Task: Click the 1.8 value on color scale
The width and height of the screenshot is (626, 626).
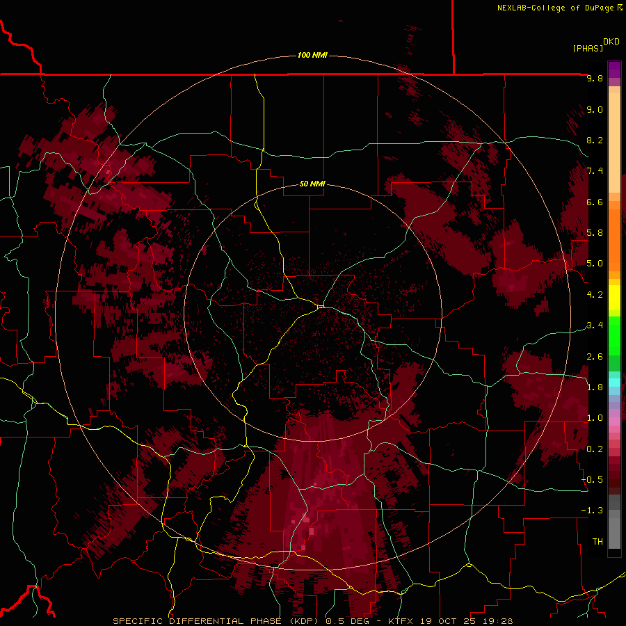Action: (x=595, y=387)
